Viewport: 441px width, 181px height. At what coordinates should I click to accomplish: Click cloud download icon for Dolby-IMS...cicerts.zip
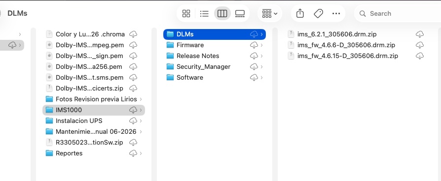pyautogui.click(x=133, y=89)
